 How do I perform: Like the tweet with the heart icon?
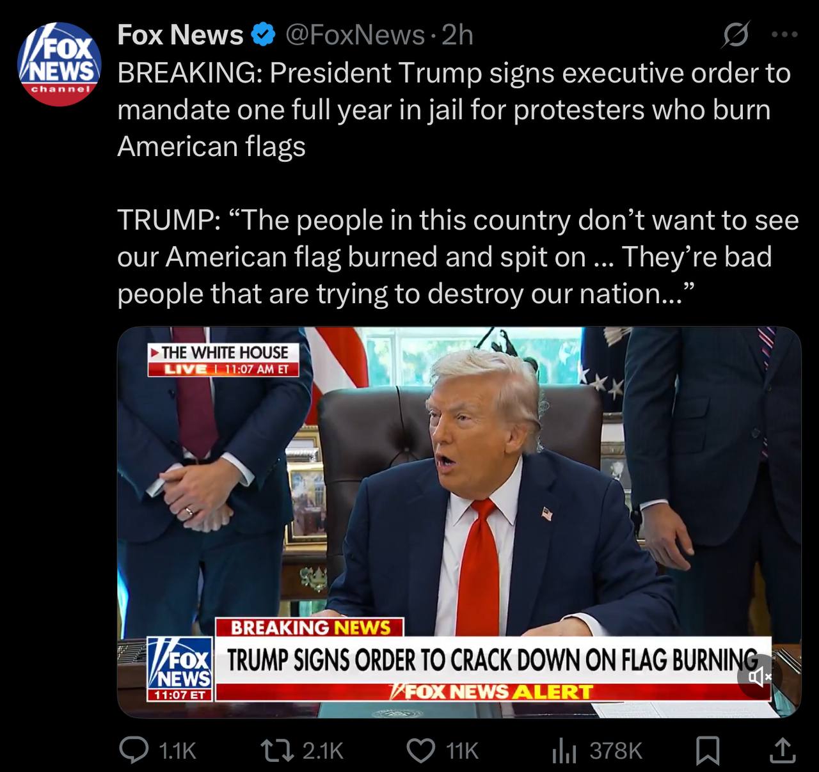coord(421,750)
